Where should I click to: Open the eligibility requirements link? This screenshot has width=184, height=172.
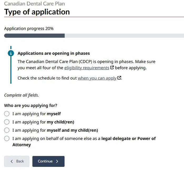[87, 68]
